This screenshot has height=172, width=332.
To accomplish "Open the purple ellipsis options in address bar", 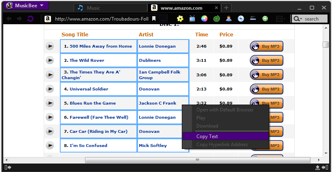I will tap(163, 20).
